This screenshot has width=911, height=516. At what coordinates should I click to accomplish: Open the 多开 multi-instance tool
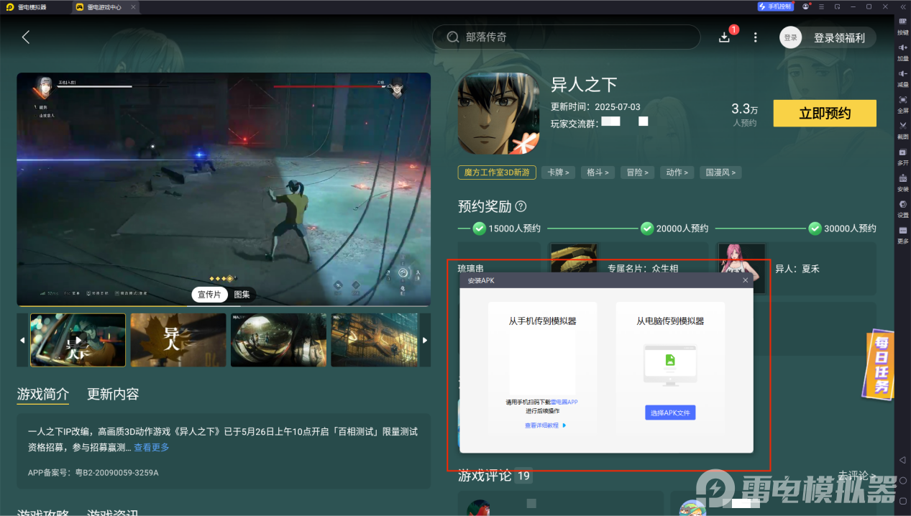[902, 155]
